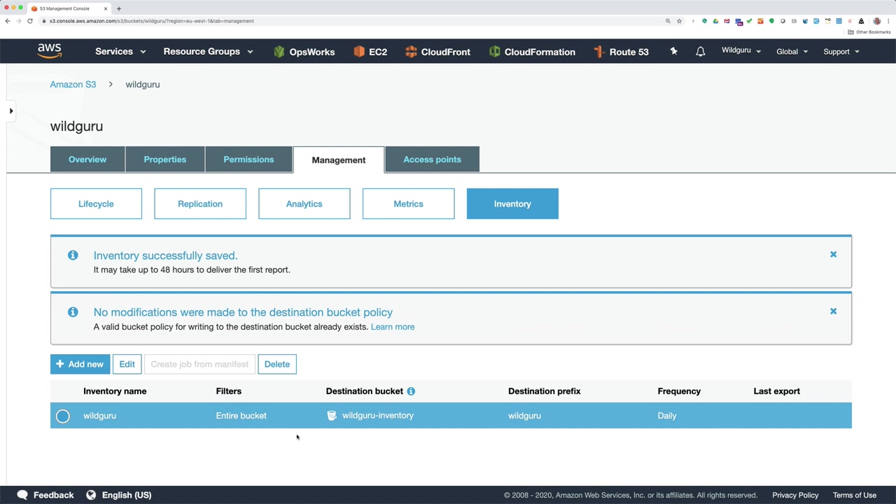Switch to the Overview tab
Image resolution: width=896 pixels, height=504 pixels.
[x=87, y=160]
